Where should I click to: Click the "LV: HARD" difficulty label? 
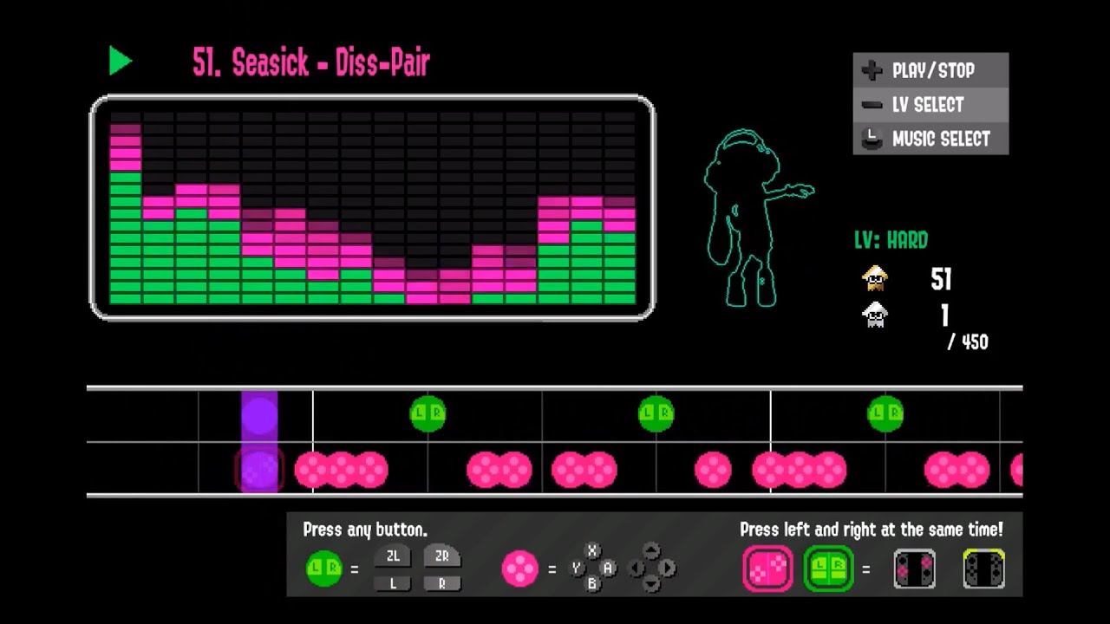coord(891,240)
